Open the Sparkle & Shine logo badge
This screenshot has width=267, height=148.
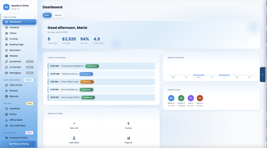coord(6,7)
